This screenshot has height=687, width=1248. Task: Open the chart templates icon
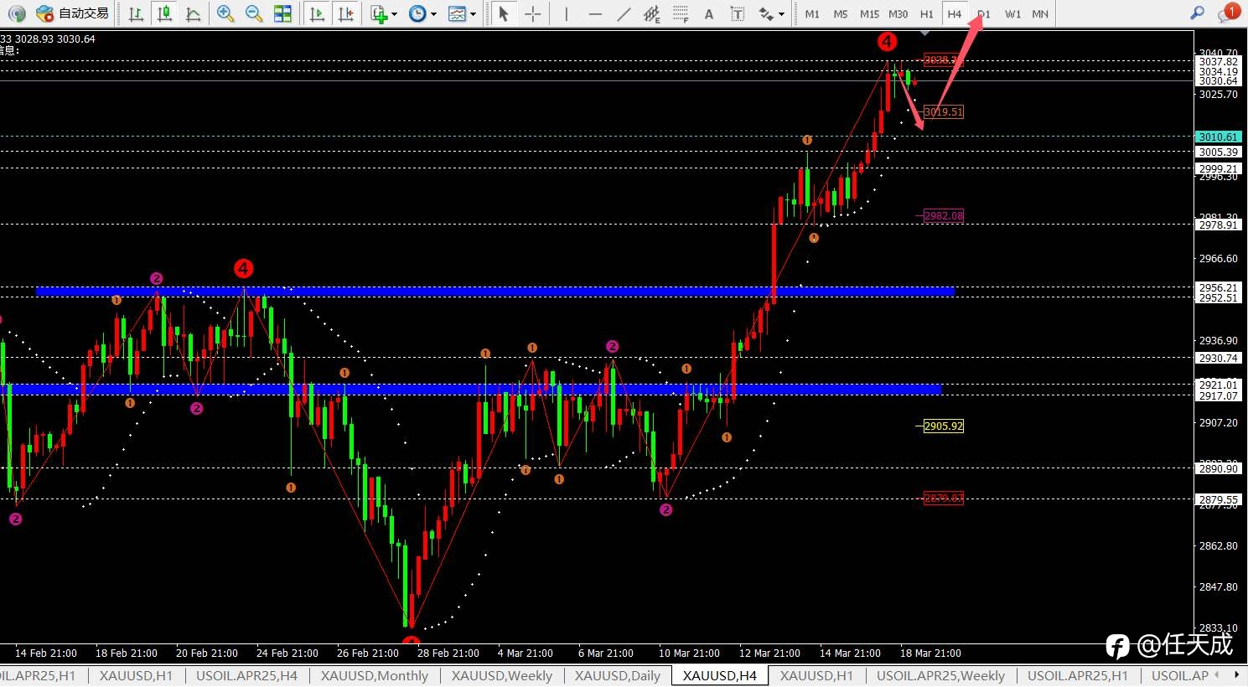(x=457, y=13)
